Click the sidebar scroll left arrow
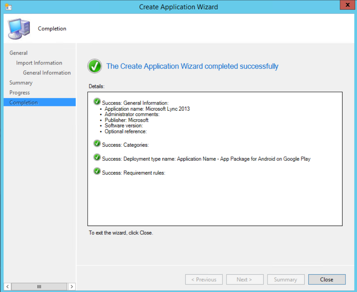 click(x=7, y=287)
